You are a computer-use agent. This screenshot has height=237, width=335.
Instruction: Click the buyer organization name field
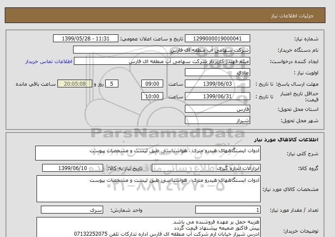point(161,50)
